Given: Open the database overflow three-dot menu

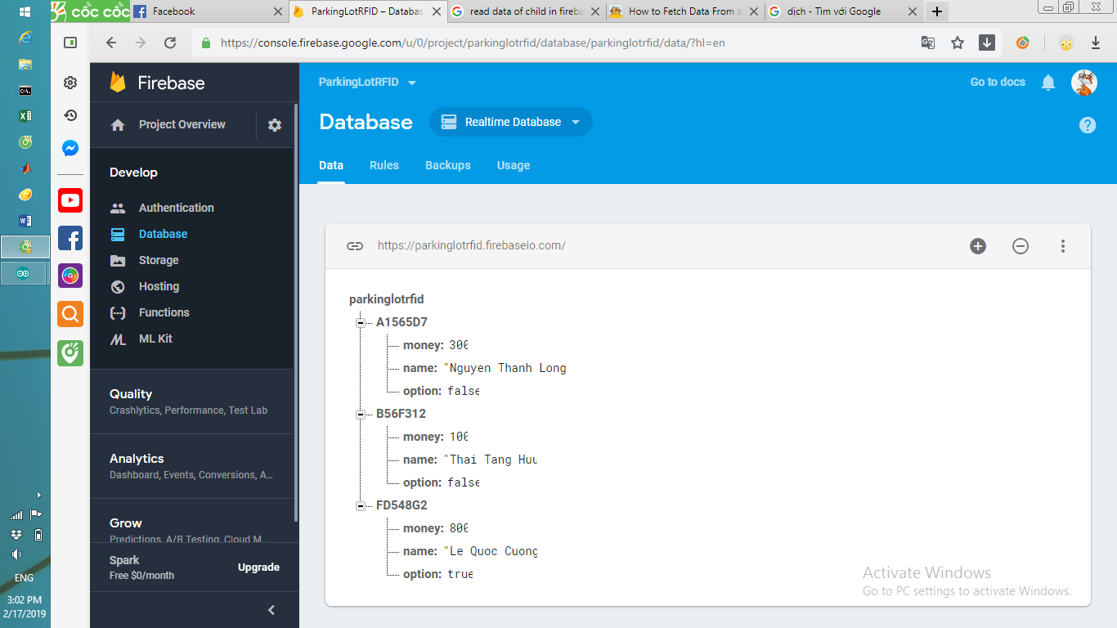Looking at the screenshot, I should pos(1063,245).
